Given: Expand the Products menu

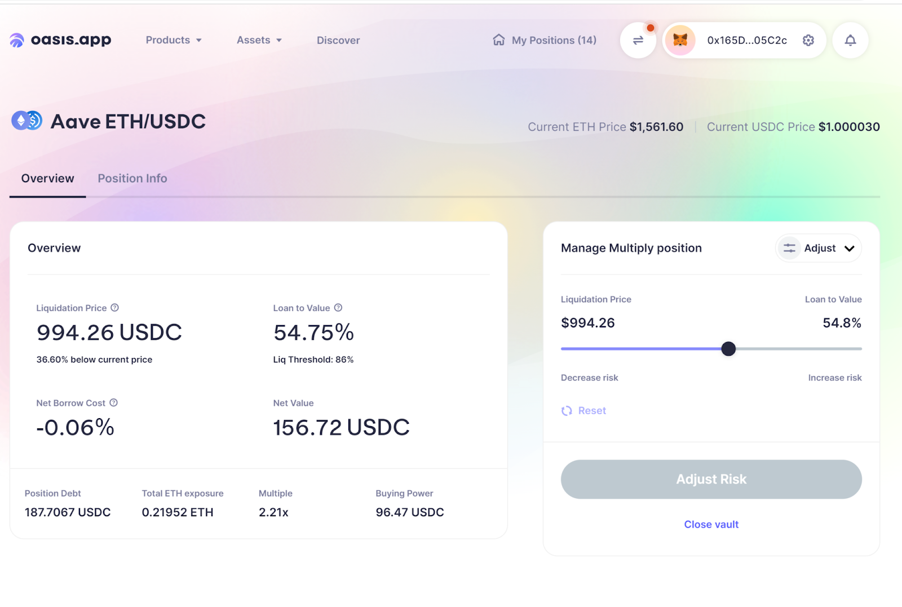Looking at the screenshot, I should [x=174, y=40].
